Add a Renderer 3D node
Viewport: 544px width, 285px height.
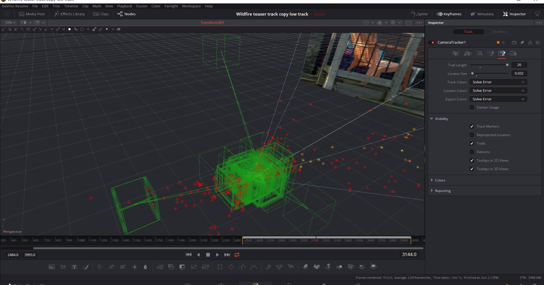[373, 266]
